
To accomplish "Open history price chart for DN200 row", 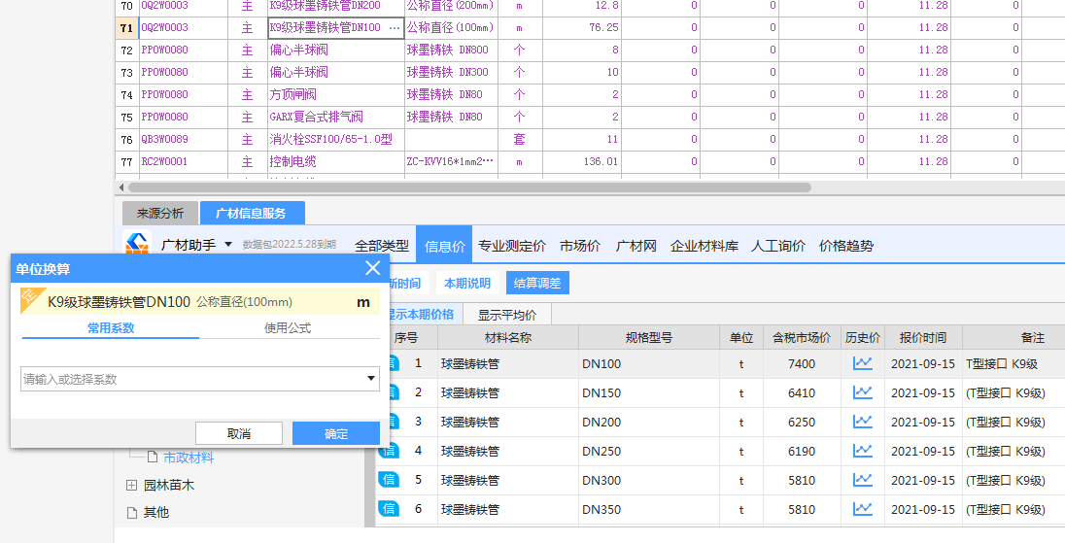I will coord(862,423).
